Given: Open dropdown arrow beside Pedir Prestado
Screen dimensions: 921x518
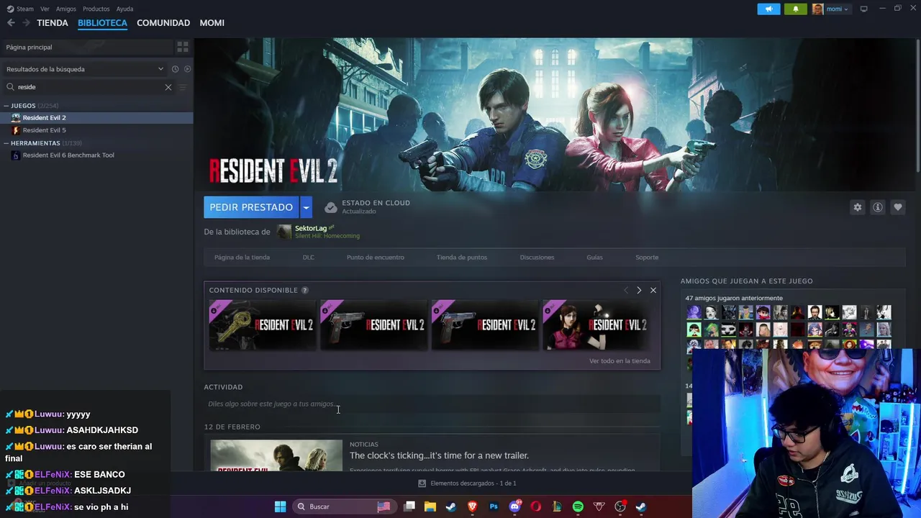Looking at the screenshot, I should pos(306,207).
